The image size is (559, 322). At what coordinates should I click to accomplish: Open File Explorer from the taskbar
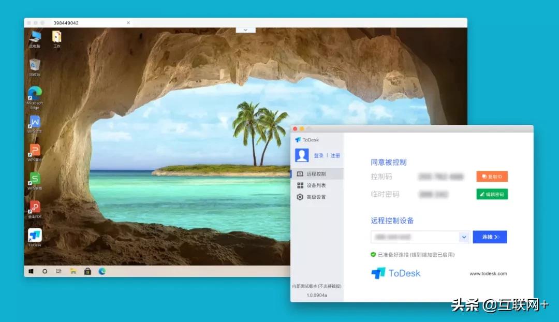tap(73, 271)
